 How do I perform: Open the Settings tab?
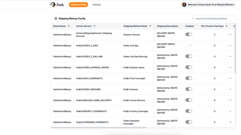pos(97,4)
